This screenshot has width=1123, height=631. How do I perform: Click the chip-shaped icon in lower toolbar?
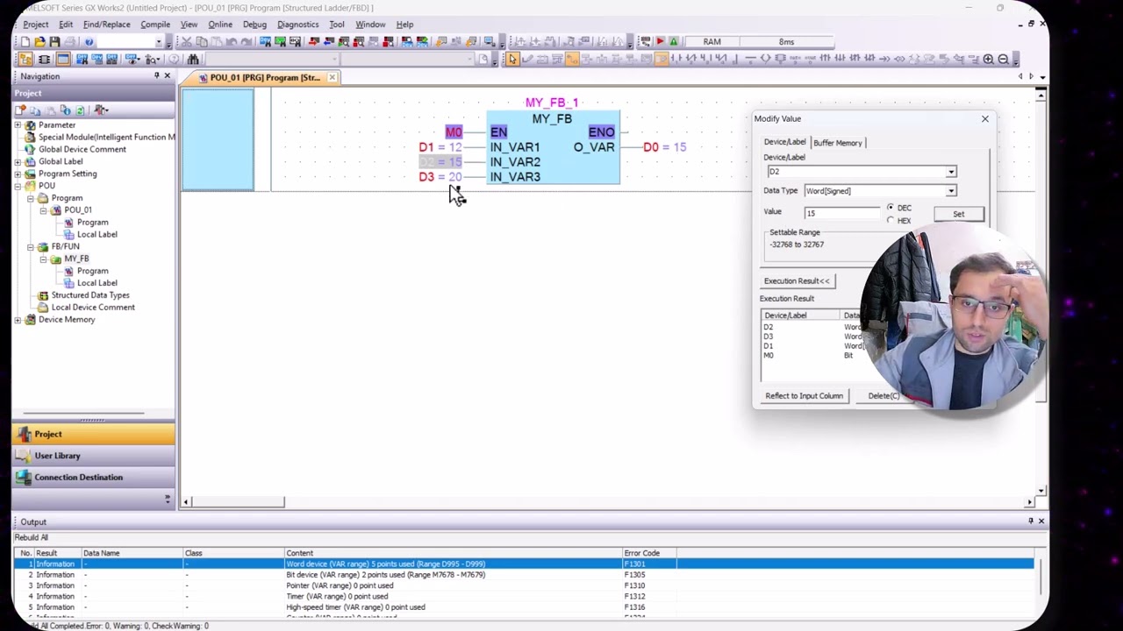point(44,60)
